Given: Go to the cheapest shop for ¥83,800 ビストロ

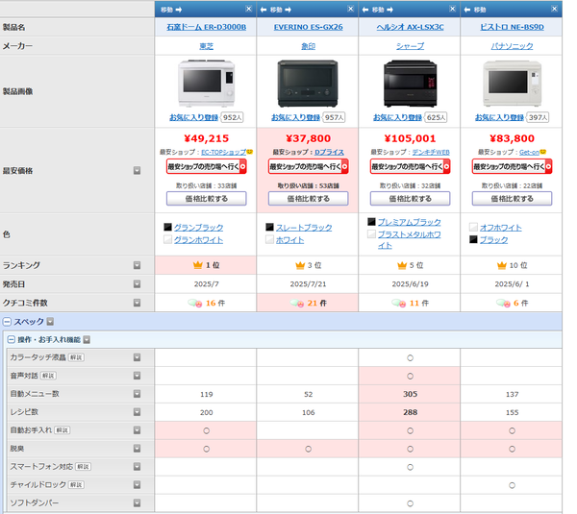Looking at the screenshot, I should pyautogui.click(x=512, y=166).
